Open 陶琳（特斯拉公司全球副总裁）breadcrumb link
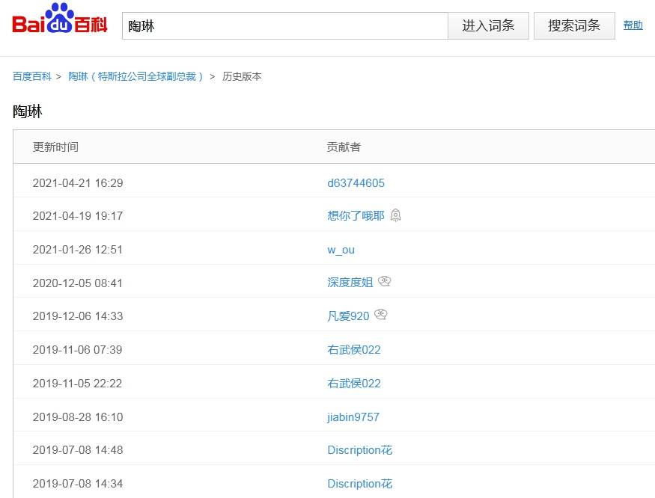The height and width of the screenshot is (498, 655). pyautogui.click(x=136, y=76)
